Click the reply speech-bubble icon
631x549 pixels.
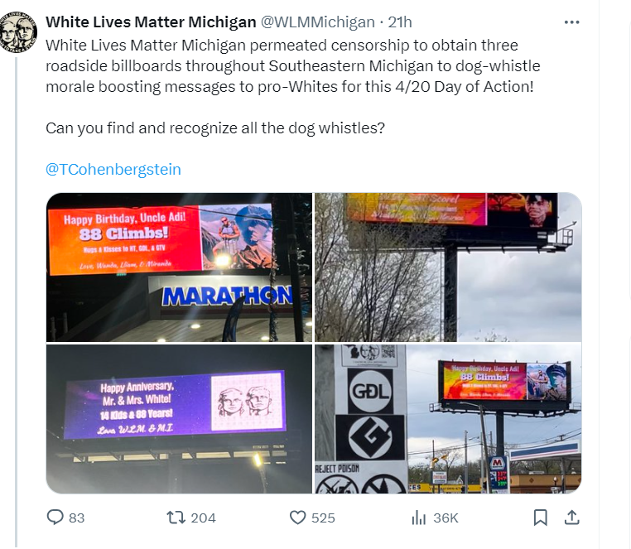pyautogui.click(x=55, y=518)
